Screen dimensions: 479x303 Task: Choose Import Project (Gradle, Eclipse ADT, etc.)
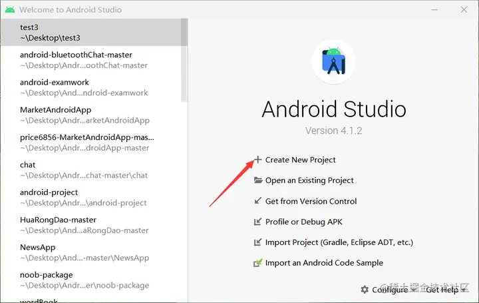tap(339, 242)
